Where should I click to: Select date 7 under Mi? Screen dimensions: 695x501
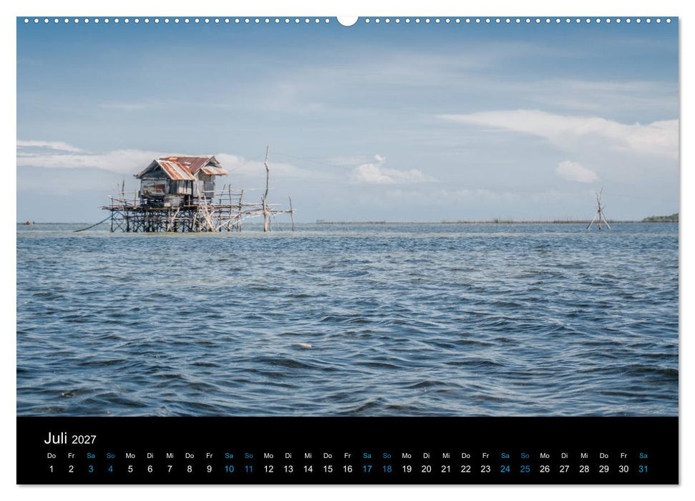pos(170,469)
